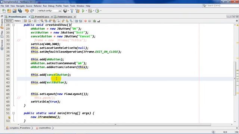Click the Find Next Occurrence icon
This screenshot has width=239, height=134.
tap(50, 21)
